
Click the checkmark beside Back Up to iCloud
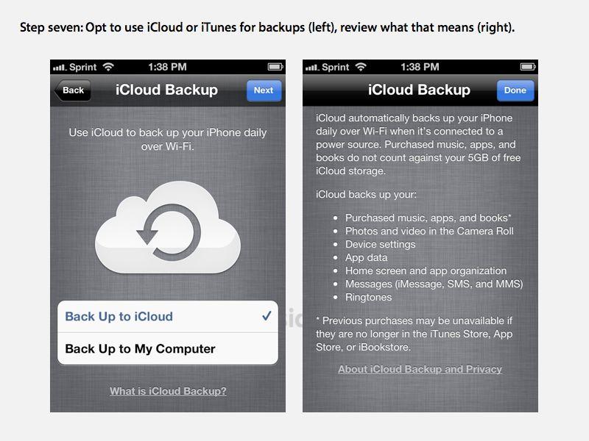click(267, 316)
